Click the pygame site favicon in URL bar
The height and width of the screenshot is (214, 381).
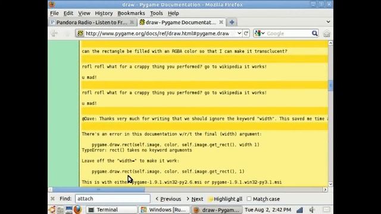[80, 33]
